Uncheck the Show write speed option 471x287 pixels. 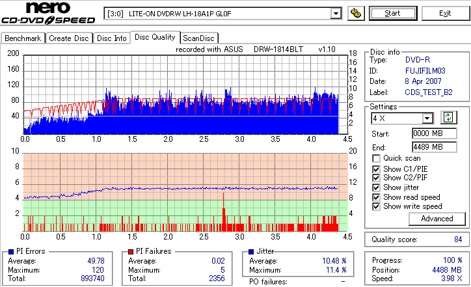376,206
